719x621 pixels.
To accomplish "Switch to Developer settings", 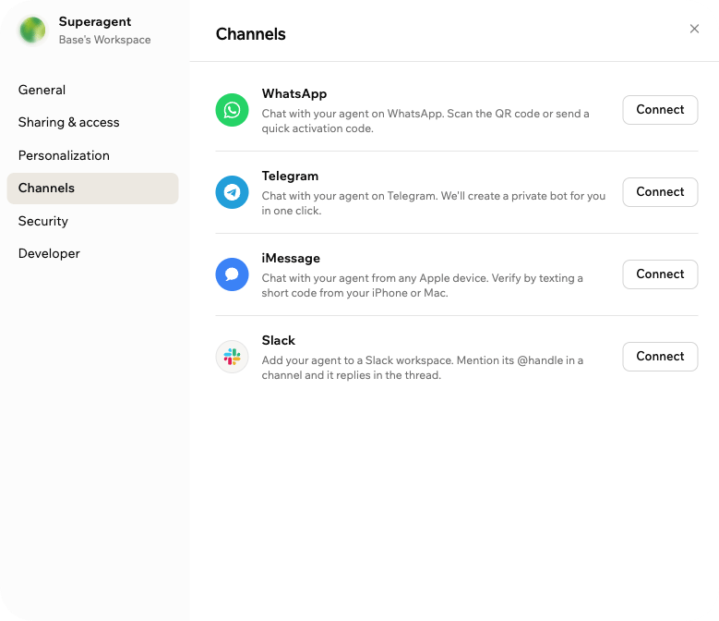I will (x=92, y=254).
